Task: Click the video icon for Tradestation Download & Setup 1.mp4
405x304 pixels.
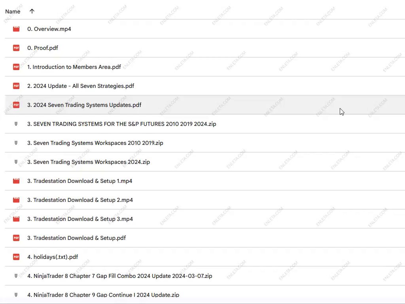Action: pos(16,181)
